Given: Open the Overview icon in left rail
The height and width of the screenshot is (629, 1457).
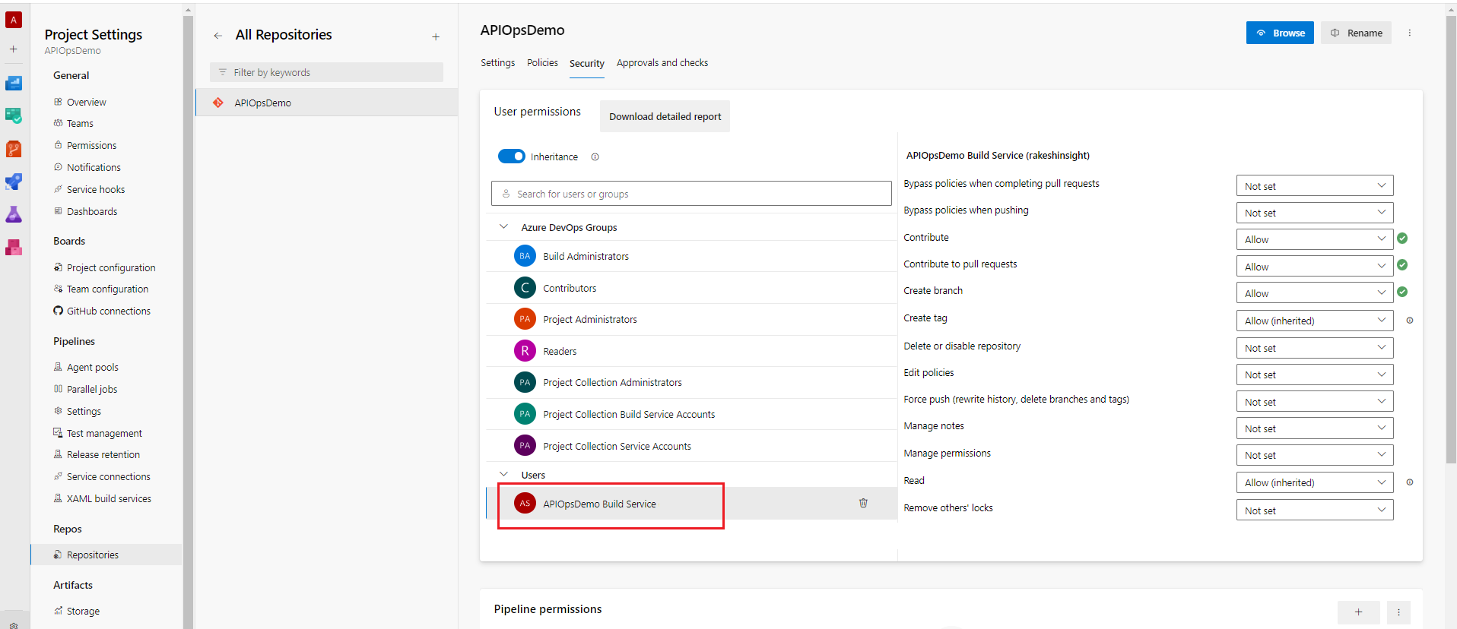Looking at the screenshot, I should [x=14, y=83].
